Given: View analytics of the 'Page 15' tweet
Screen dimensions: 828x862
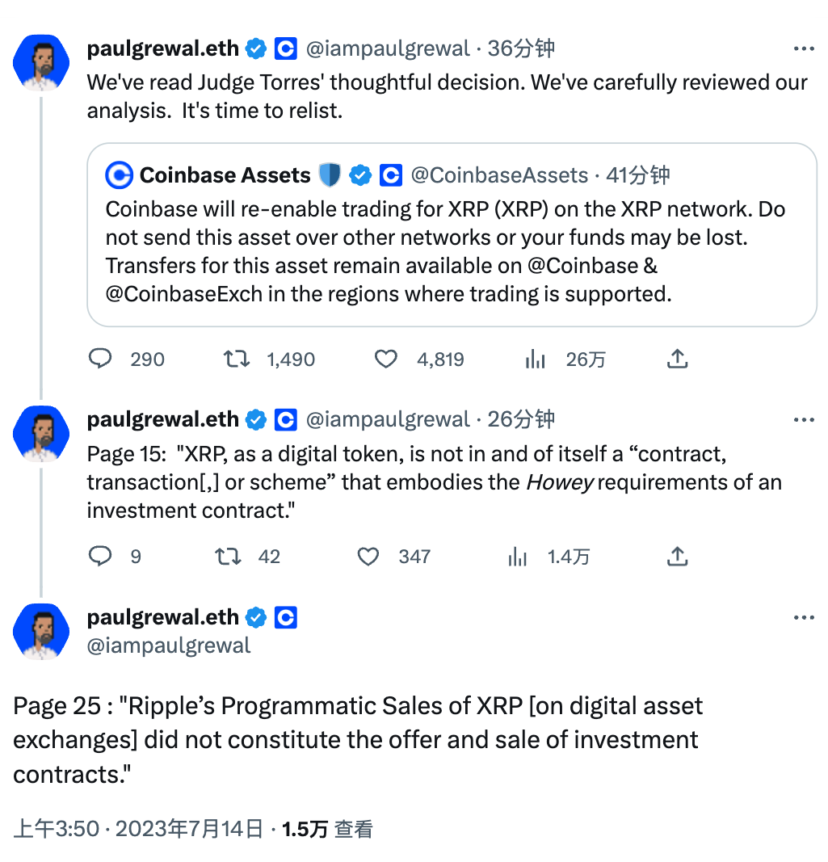Looking at the screenshot, I should pyautogui.click(x=517, y=557).
